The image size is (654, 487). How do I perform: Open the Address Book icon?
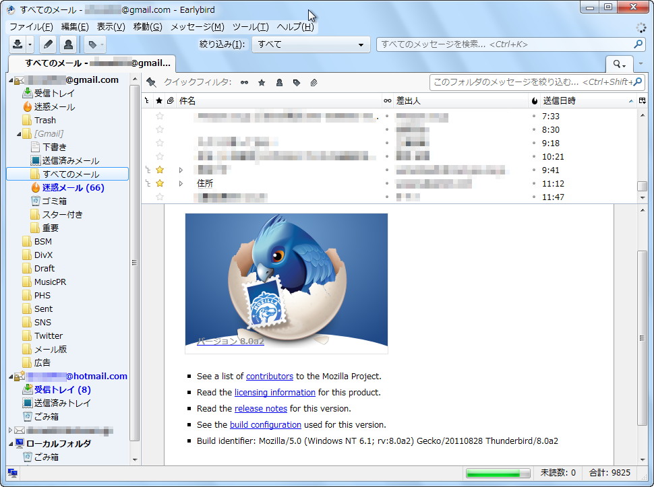point(68,44)
